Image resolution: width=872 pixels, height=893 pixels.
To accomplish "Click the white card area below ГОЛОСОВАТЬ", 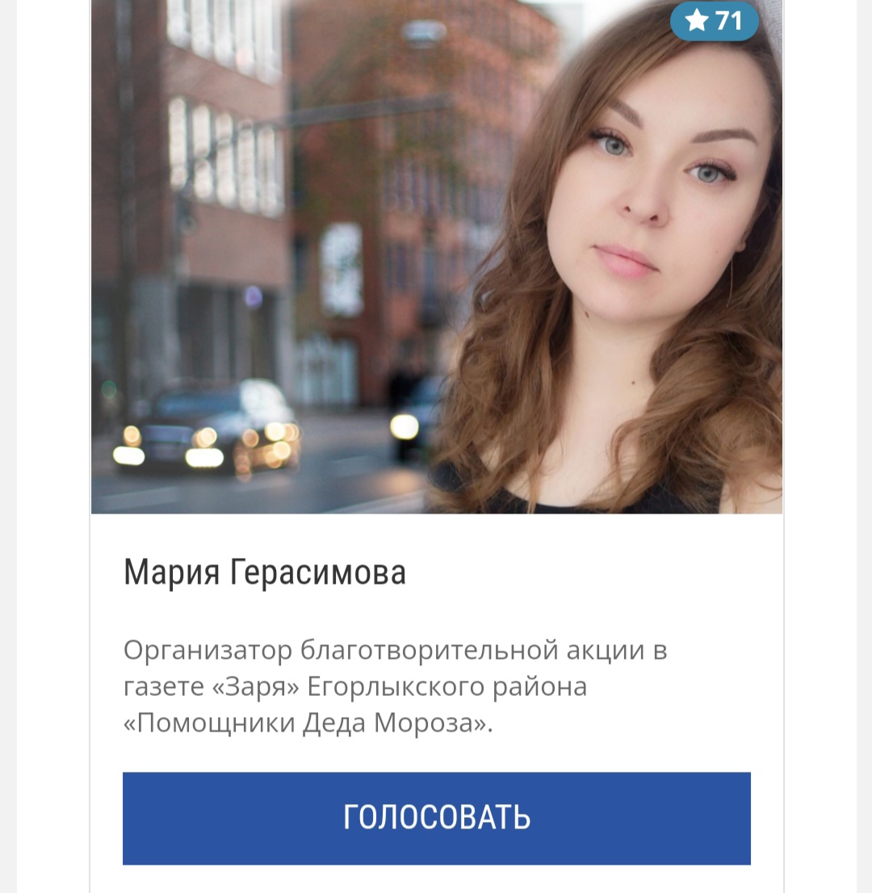I will (x=436, y=878).
